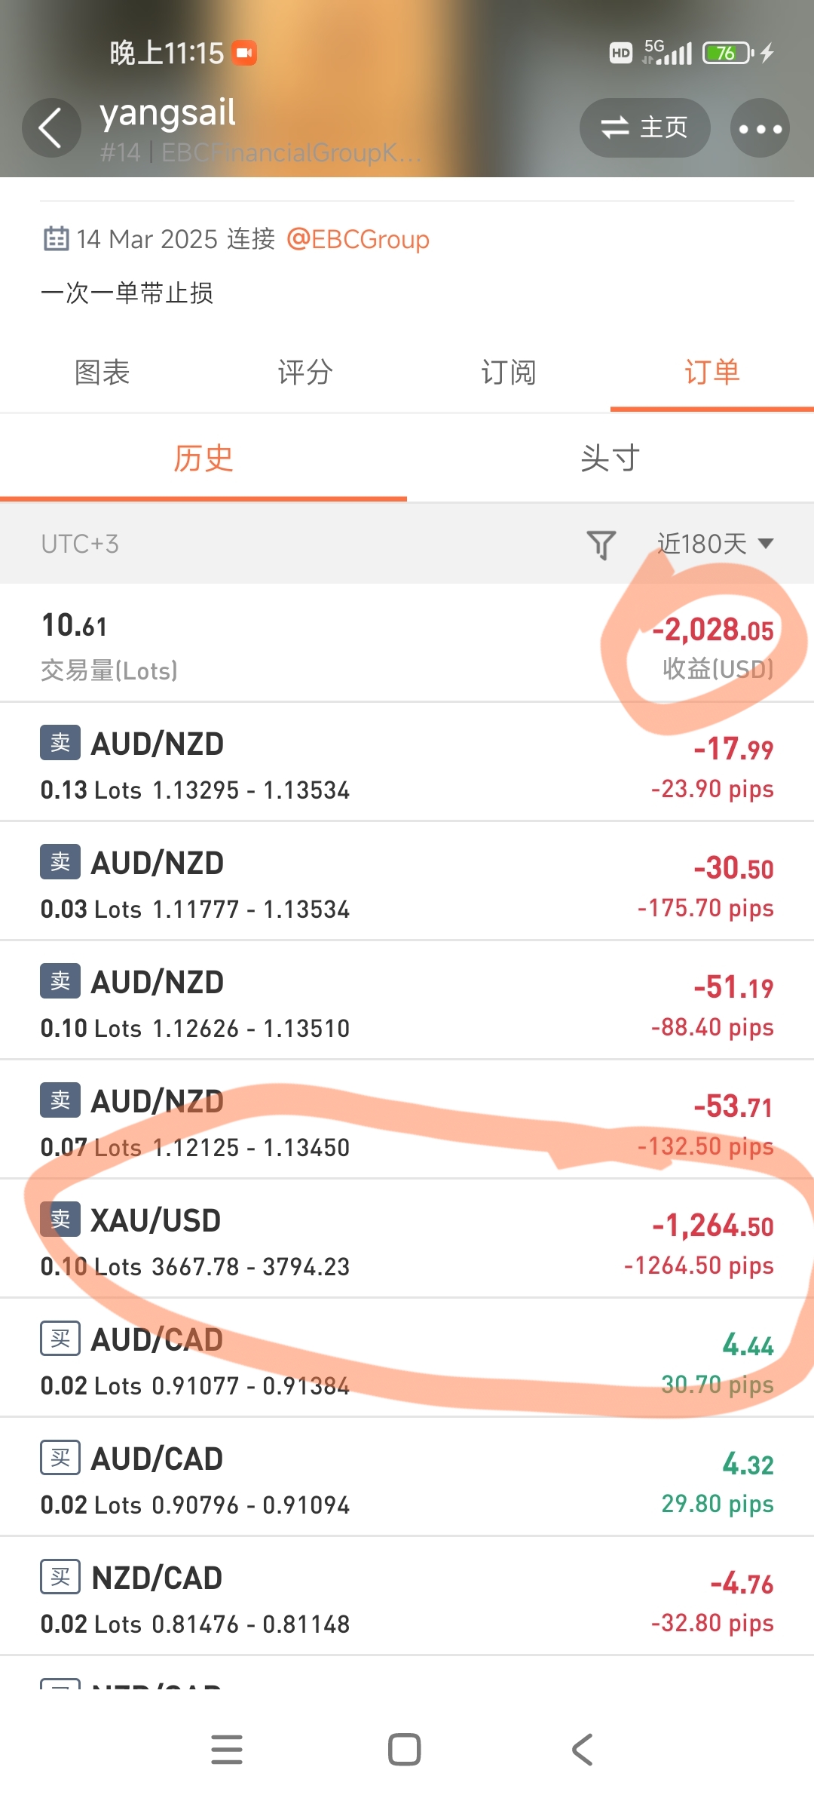Tap the sell badge on XAU/USD order

click(x=60, y=1219)
